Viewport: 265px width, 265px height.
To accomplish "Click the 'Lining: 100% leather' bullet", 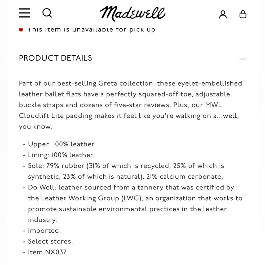I will (61, 155).
